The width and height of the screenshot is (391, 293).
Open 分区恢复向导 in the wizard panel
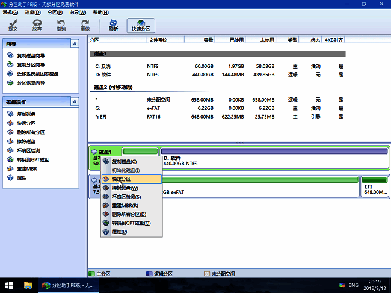click(33, 82)
